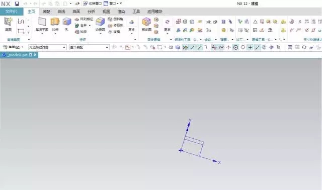Click the Switch Window (切换窗口) button
This screenshot has width=322, height=190.
tap(93, 4)
